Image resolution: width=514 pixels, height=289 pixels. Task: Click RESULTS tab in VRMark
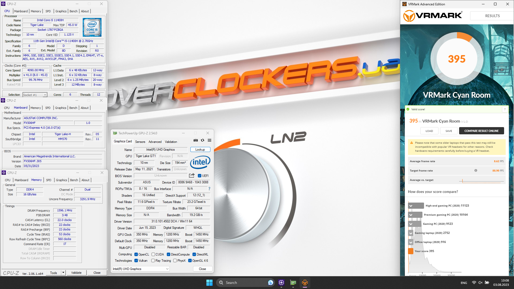(x=492, y=16)
